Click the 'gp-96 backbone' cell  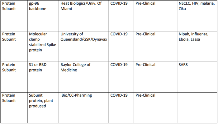point(43,16)
